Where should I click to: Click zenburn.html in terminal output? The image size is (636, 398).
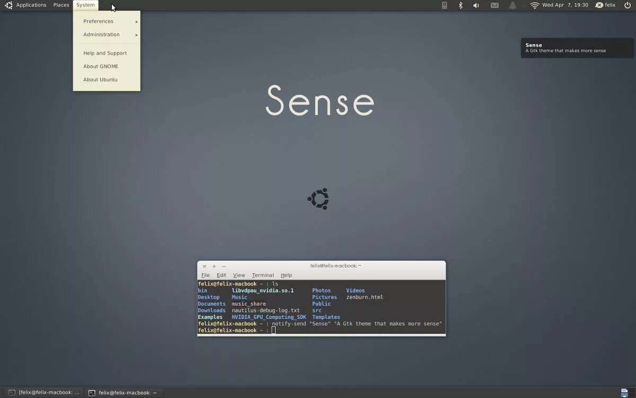click(x=365, y=297)
